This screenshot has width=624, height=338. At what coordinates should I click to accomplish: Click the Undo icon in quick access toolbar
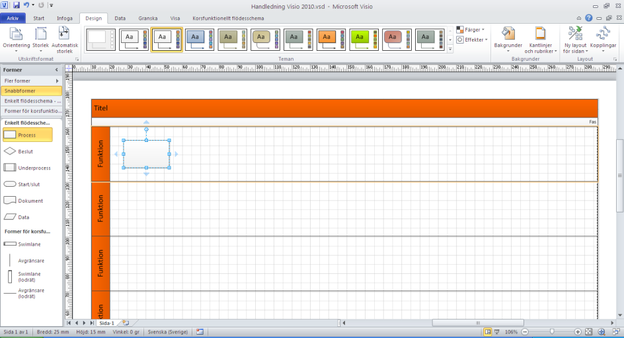[26, 5]
